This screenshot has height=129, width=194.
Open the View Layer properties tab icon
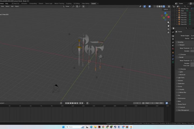(173, 42)
